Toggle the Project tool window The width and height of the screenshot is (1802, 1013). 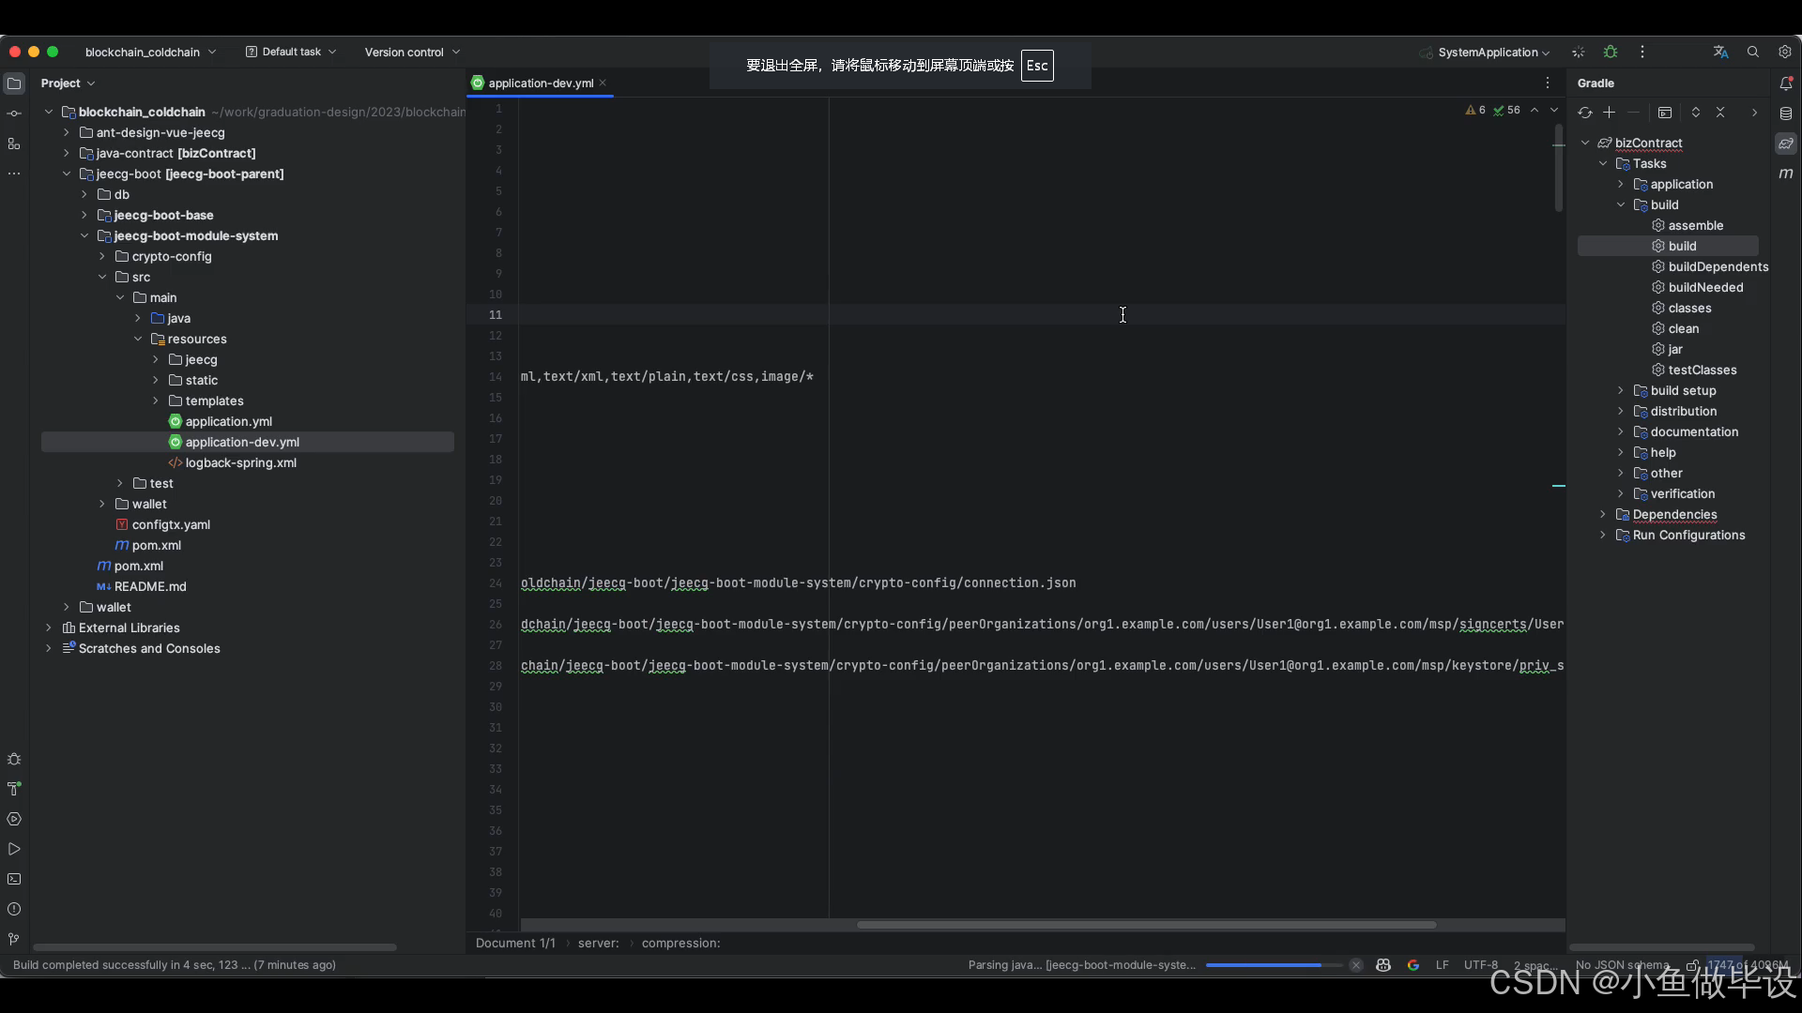pos(14,83)
